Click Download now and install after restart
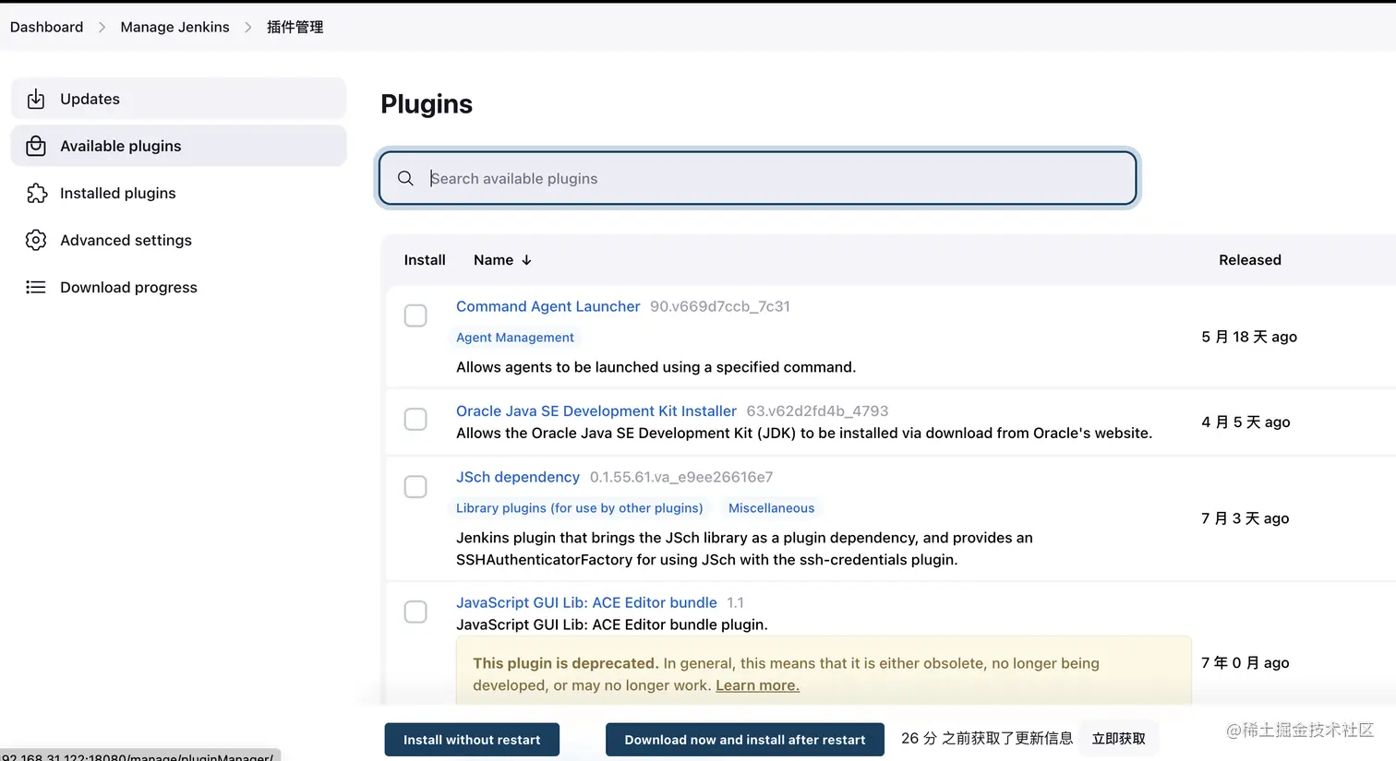This screenshot has height=761, width=1396. click(x=745, y=740)
